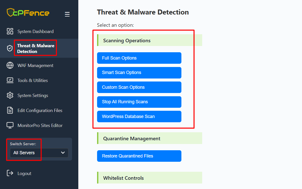302x189 pixels.
Task: Click the MonitorPro monitor icon
Action: [10, 125]
